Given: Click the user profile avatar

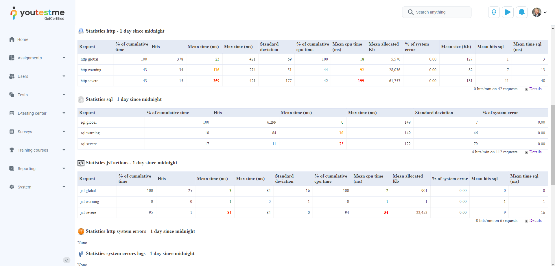Looking at the screenshot, I should click(x=536, y=12).
